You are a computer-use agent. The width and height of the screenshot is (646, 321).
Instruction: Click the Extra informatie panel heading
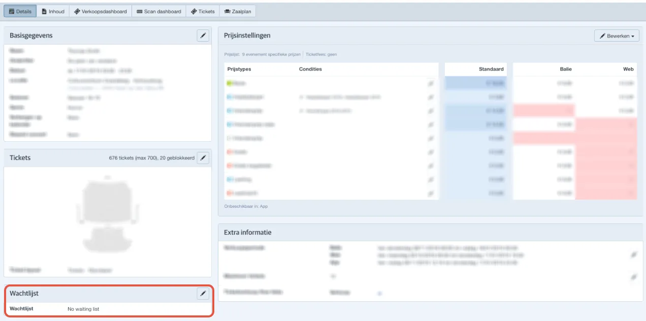point(248,232)
